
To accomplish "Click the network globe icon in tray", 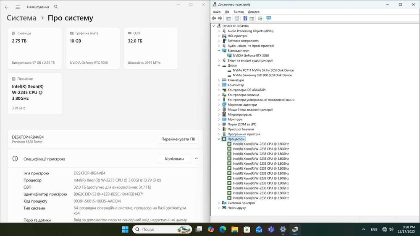I will pyautogui.click(x=384, y=229).
